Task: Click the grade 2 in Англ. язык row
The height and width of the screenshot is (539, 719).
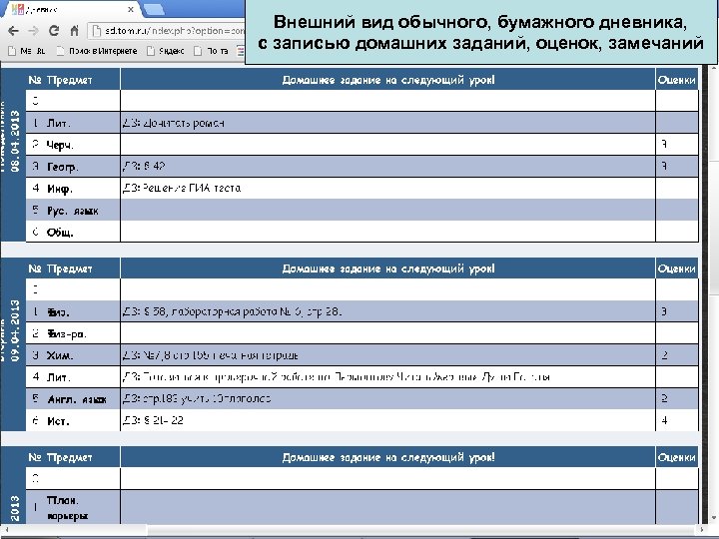Action: click(x=664, y=398)
